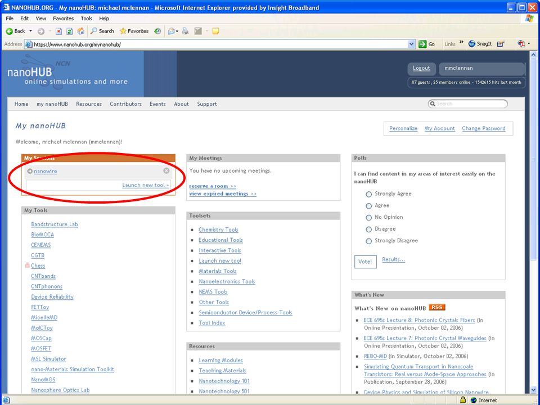Click the magnifier icon in site search
Screen dimensions: 540x405
(x=433, y=103)
